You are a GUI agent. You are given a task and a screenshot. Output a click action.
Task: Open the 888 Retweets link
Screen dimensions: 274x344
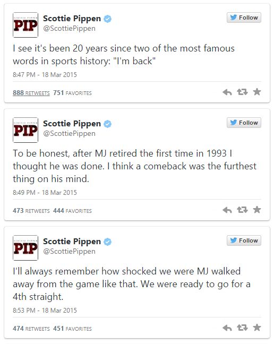(x=31, y=93)
